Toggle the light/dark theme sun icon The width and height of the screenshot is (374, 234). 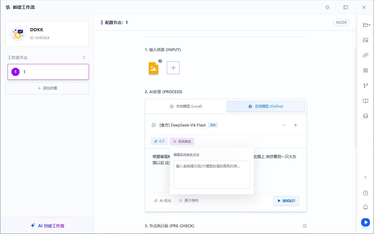[x=327, y=7]
